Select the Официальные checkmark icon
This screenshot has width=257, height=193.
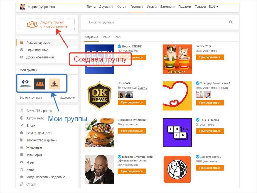pyautogui.click(x=22, y=50)
